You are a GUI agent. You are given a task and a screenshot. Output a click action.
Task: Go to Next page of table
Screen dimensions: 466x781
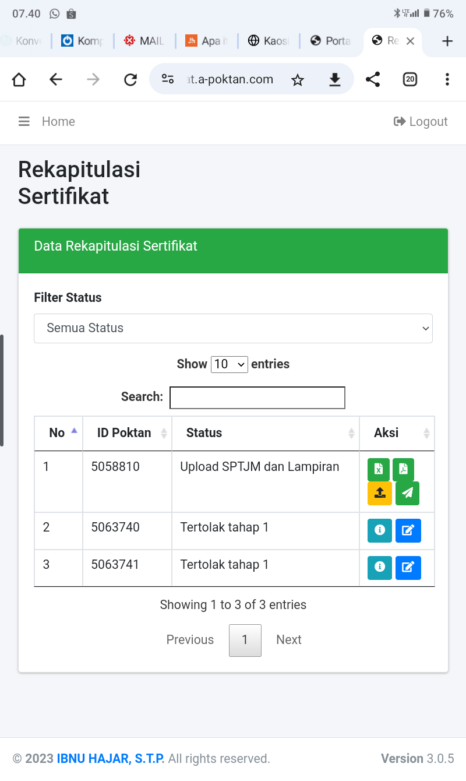click(x=288, y=640)
